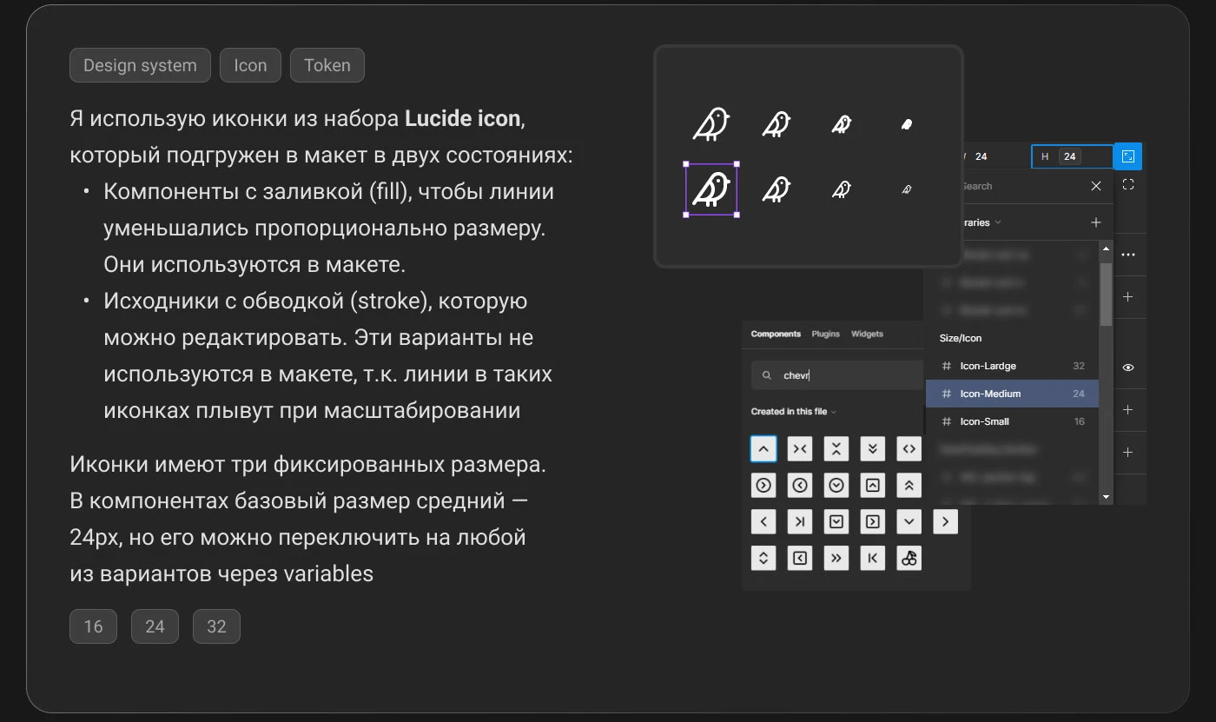Switch to the Widgets tab
This screenshot has width=1216, height=722.
[866, 334]
